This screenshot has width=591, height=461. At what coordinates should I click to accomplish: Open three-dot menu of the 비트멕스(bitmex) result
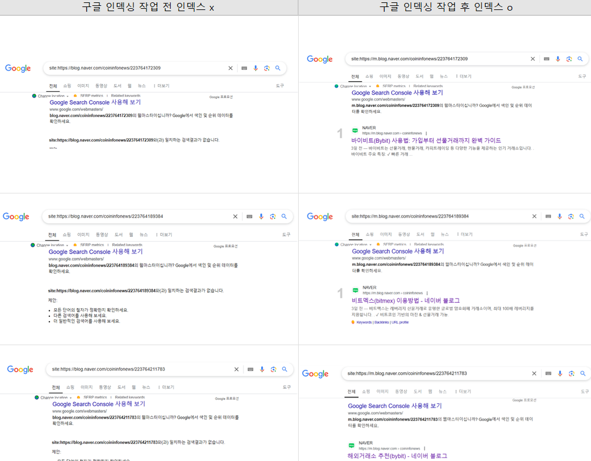(427, 293)
